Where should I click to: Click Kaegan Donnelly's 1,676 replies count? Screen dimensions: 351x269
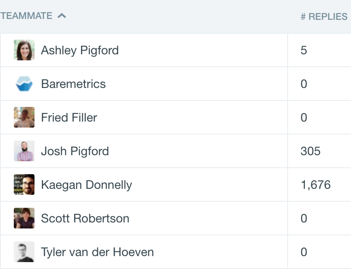316,185
